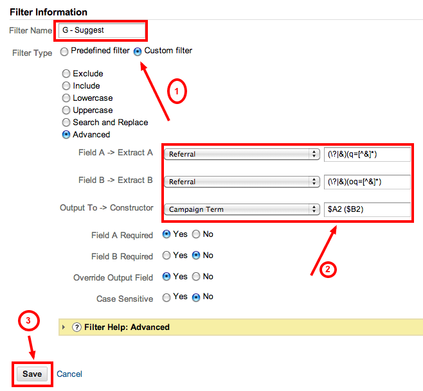Click the Filter Help question mark icon
This screenshot has width=423, height=391.
coord(77,327)
